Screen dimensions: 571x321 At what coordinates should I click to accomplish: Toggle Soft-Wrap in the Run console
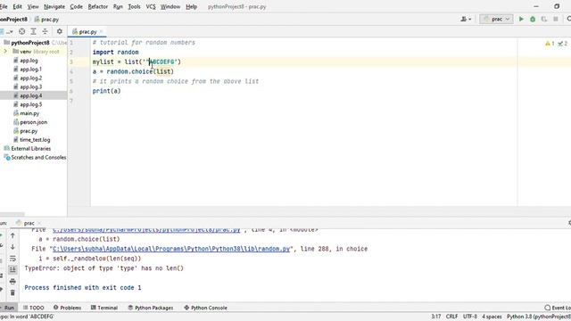point(12,259)
